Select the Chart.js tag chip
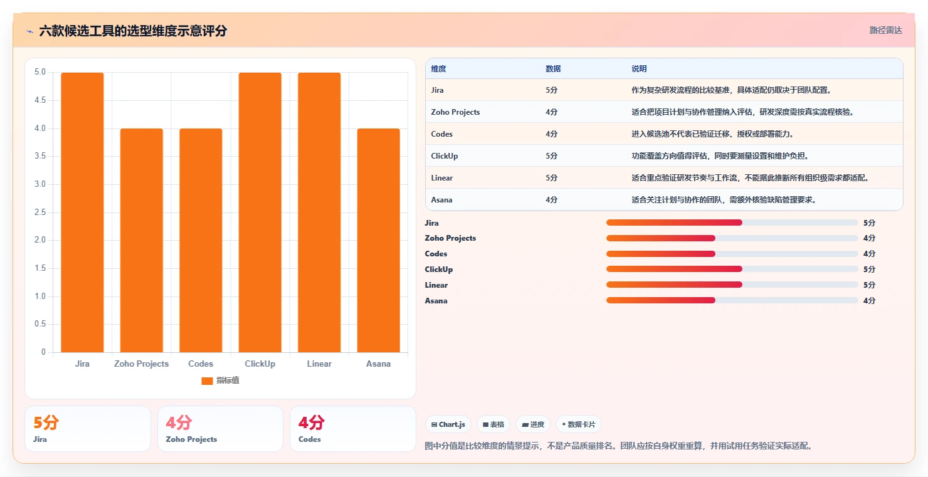The height and width of the screenshot is (477, 928). click(448, 424)
